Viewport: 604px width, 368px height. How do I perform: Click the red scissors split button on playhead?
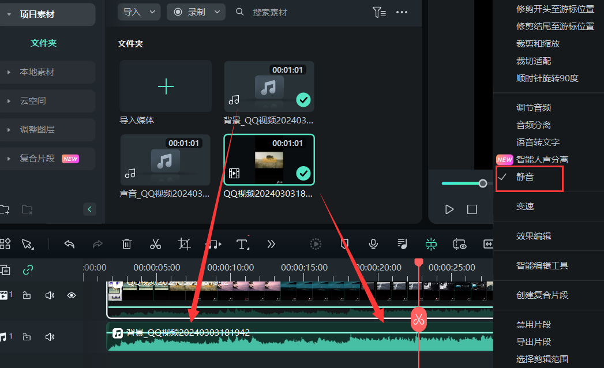[x=419, y=320]
